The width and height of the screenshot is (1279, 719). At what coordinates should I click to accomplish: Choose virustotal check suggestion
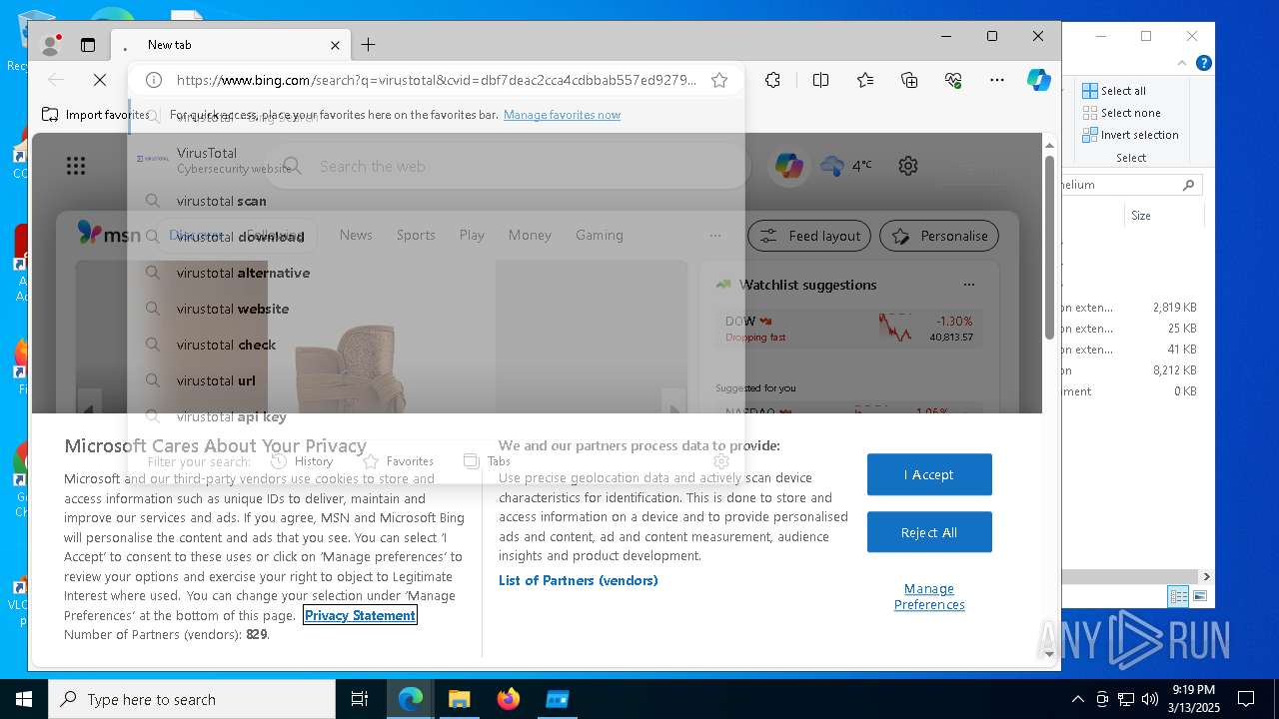point(436,345)
